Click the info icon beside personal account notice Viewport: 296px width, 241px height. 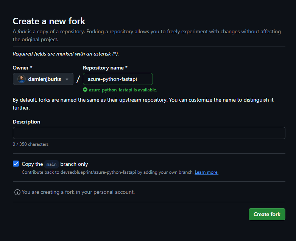(x=17, y=192)
